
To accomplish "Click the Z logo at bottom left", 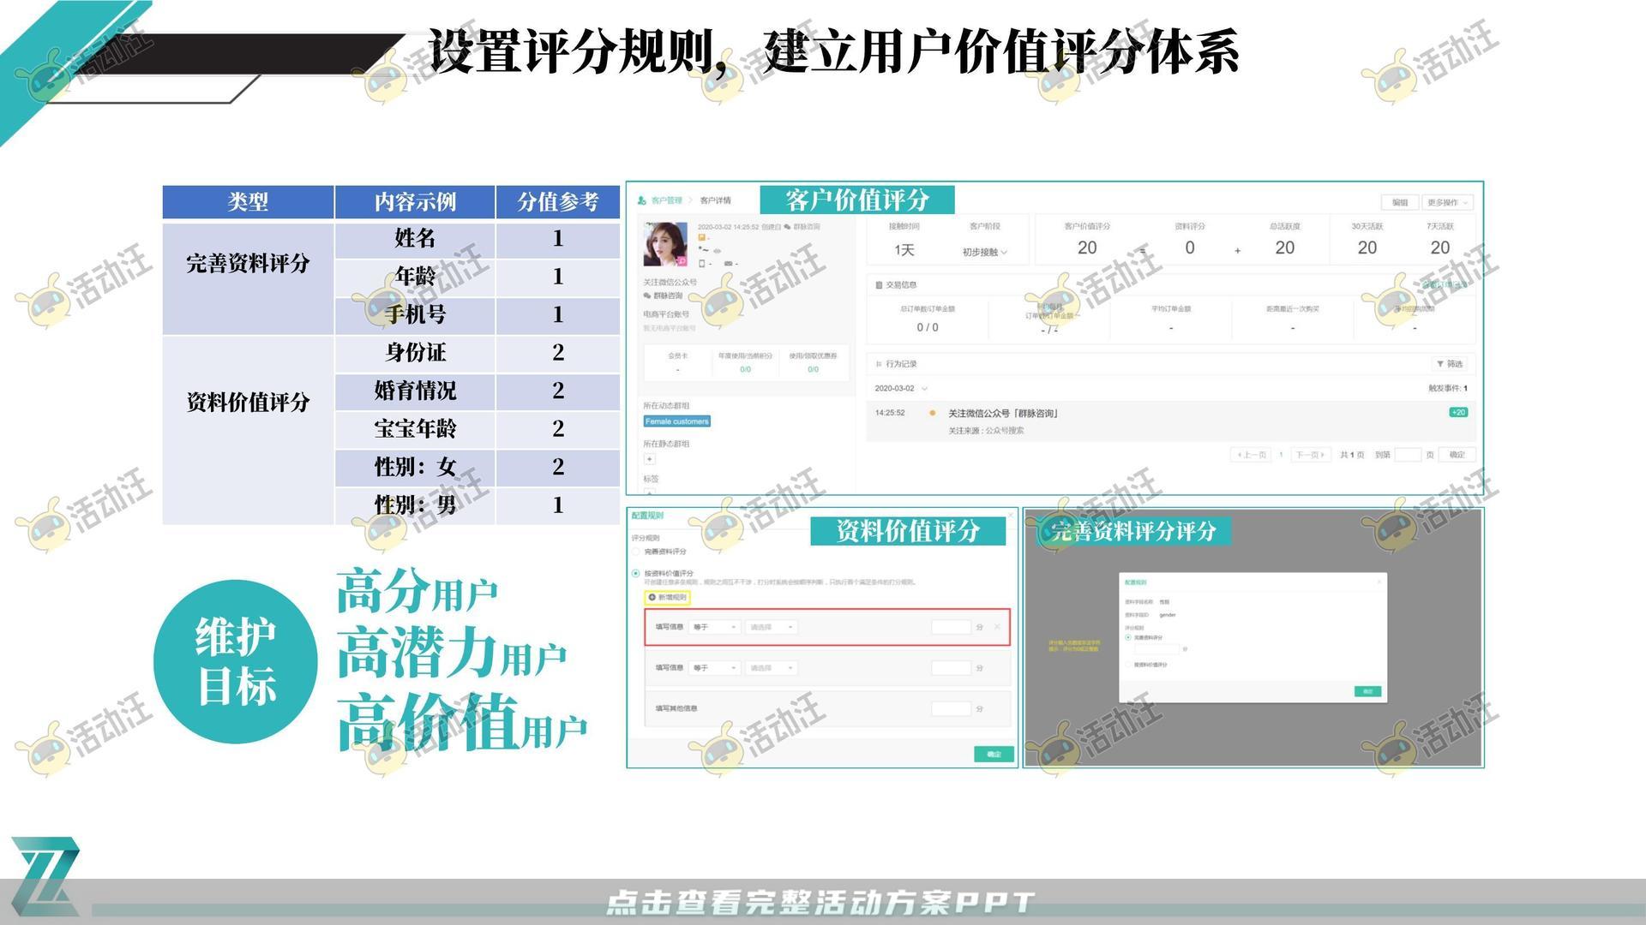I will (x=45, y=877).
